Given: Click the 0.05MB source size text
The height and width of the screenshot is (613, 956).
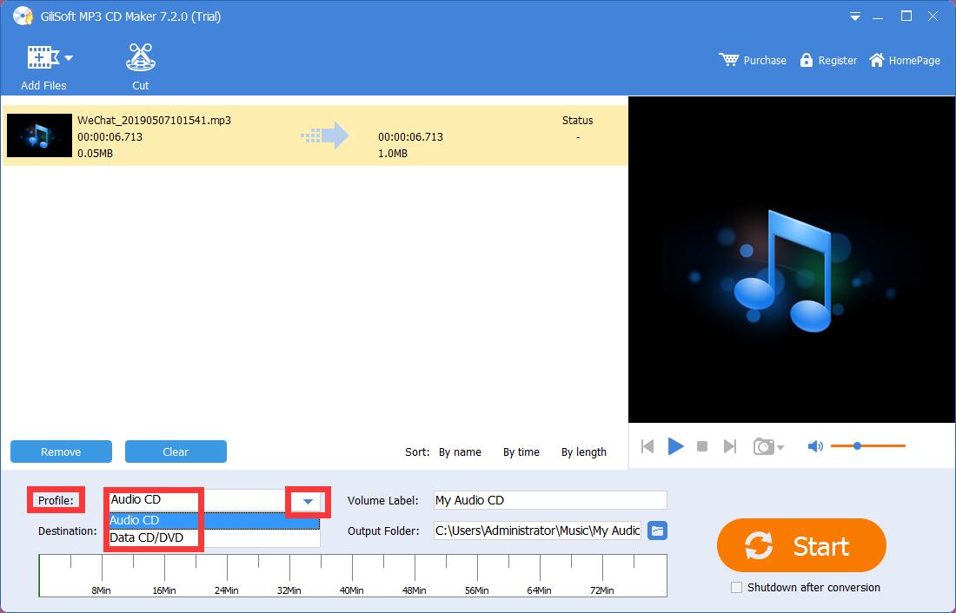Looking at the screenshot, I should click(95, 154).
